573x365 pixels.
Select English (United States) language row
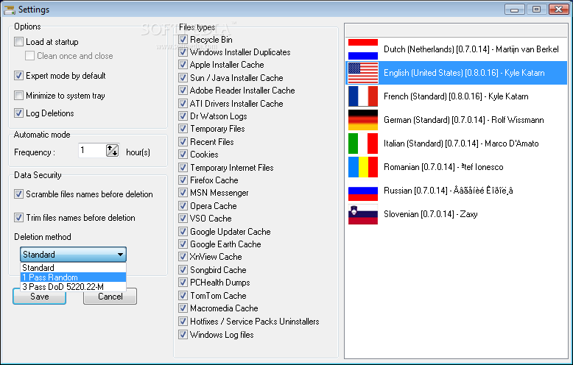click(x=456, y=73)
